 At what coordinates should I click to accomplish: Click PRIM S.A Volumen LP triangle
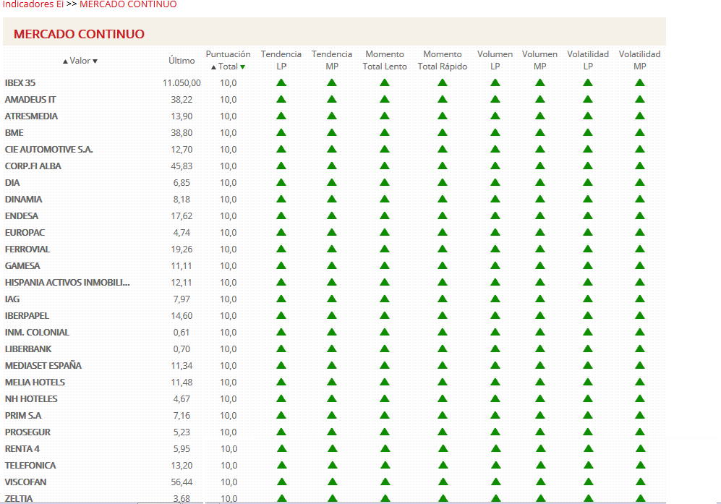[495, 415]
